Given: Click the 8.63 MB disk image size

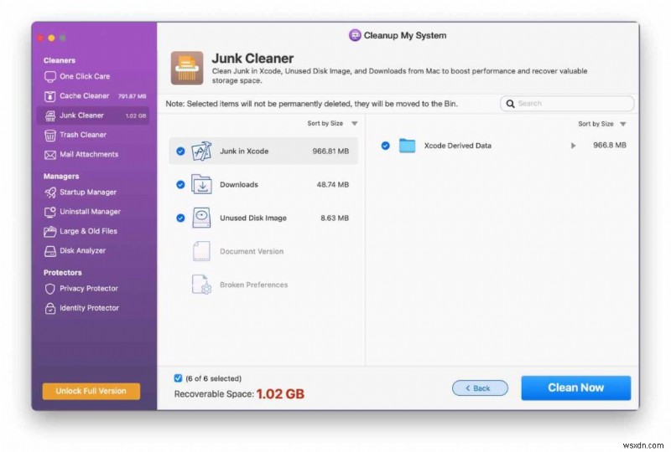Looking at the screenshot, I should pos(335,218).
